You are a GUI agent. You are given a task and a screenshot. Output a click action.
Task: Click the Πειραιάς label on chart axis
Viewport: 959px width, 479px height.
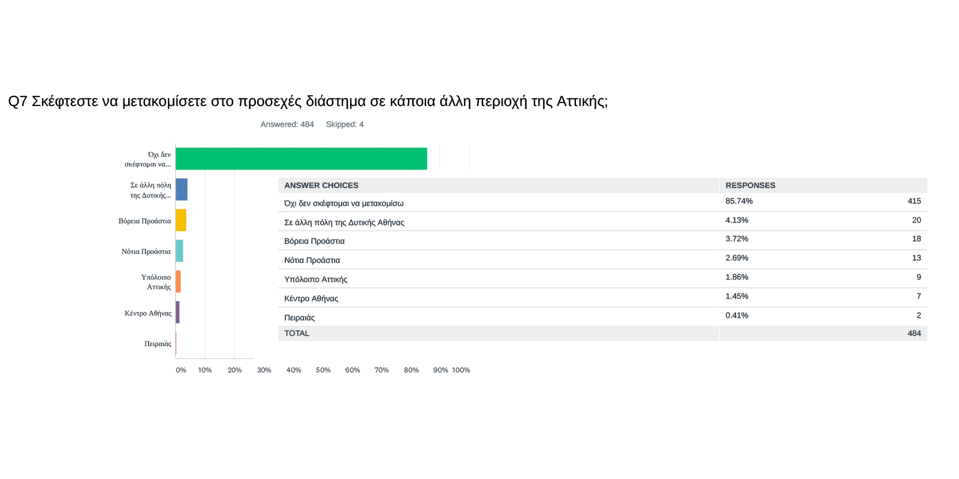(x=158, y=344)
